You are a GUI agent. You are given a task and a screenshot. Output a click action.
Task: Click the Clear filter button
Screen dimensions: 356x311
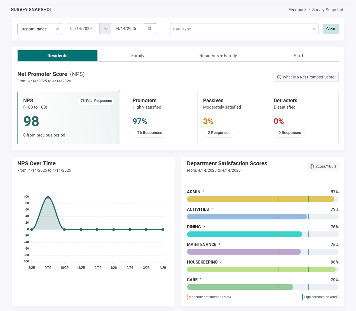click(x=331, y=29)
